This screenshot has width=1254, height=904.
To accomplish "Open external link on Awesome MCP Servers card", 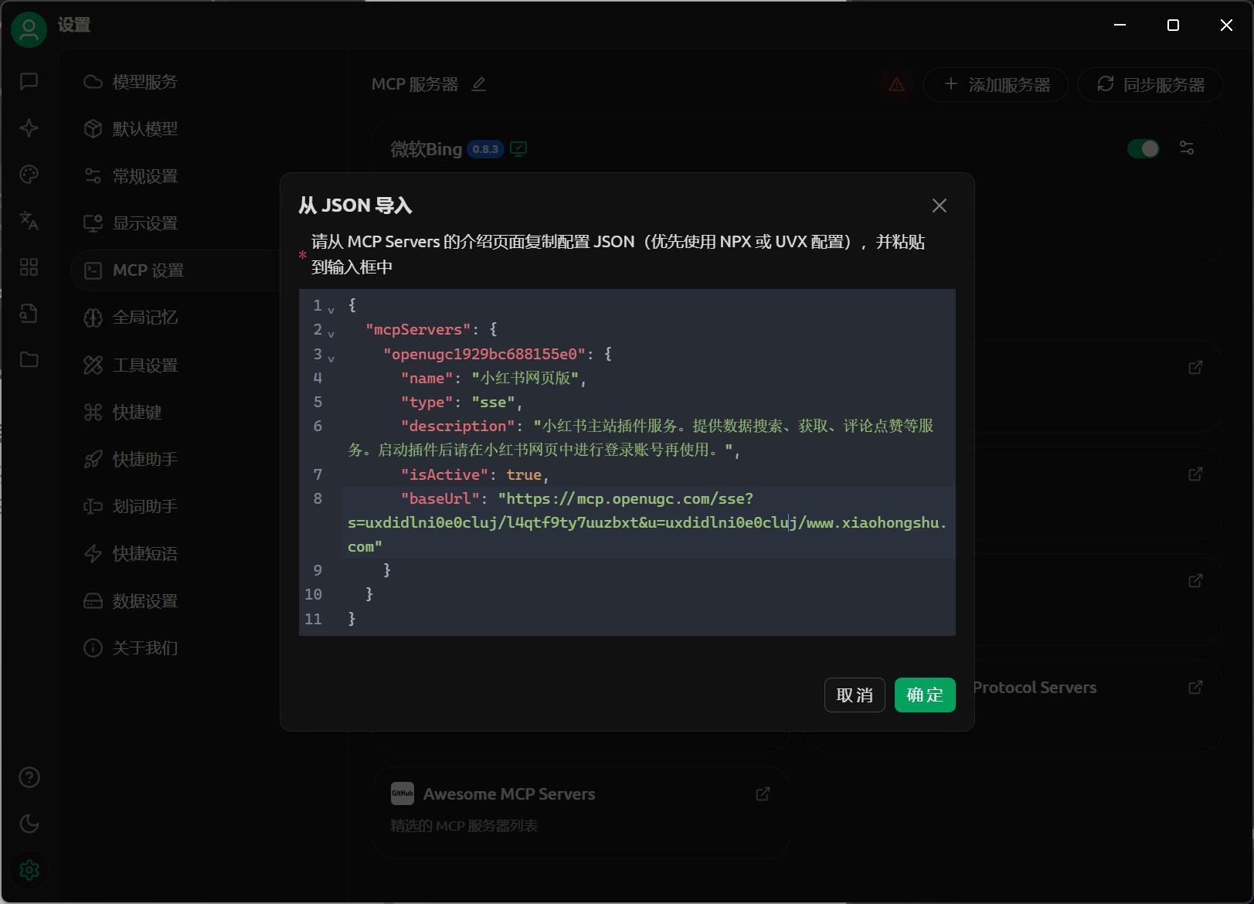I will click(x=763, y=794).
